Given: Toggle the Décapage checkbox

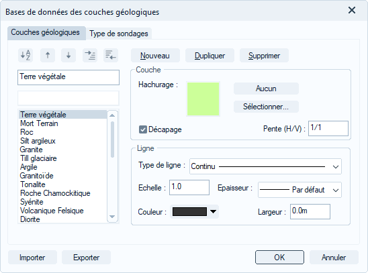Looking at the screenshot, I should (142, 129).
